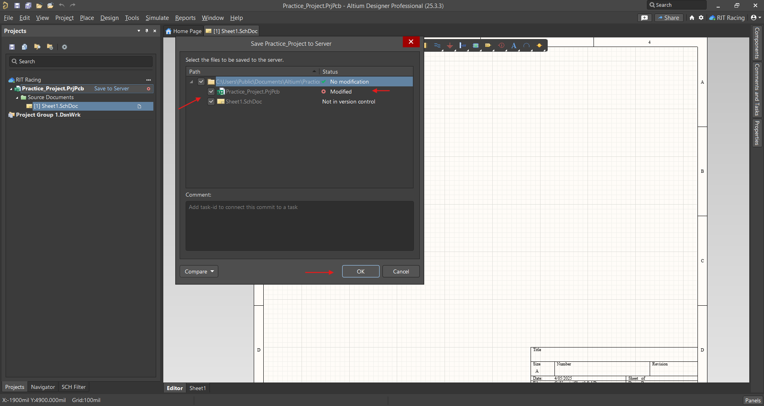This screenshot has height=406, width=764.
Task: Open Projects panel settings gear
Action: click(x=65, y=47)
